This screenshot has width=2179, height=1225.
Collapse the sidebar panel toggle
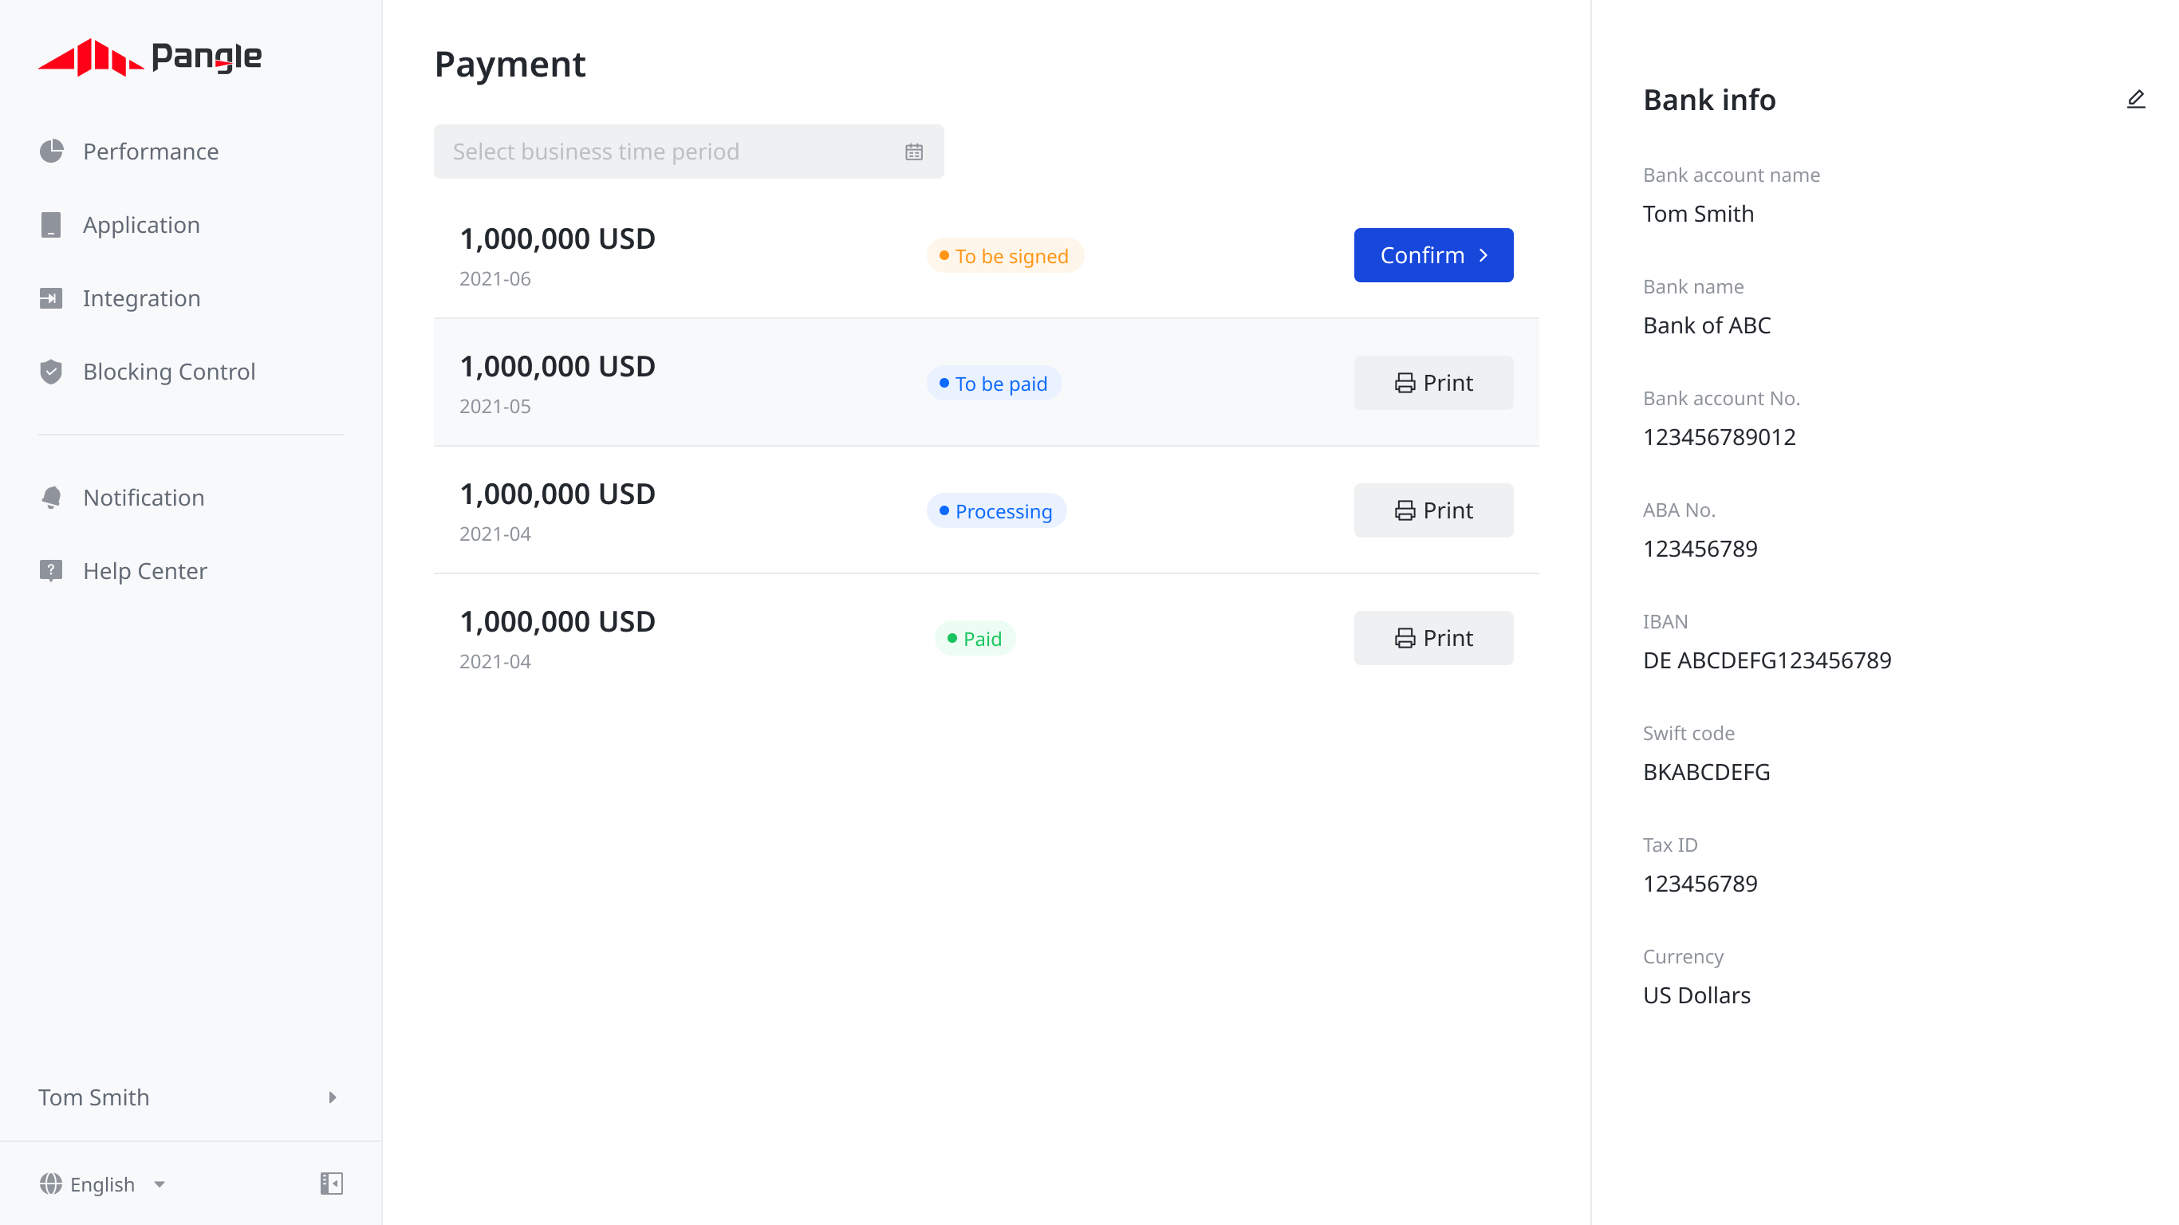pos(332,1184)
